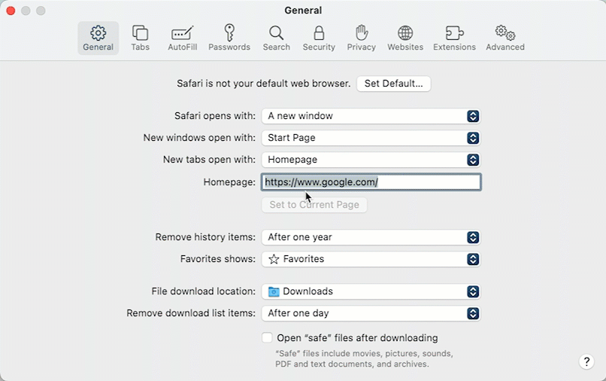The image size is (606, 381).
Task: Click the 'Safari opens with:' label
Action: tap(215, 116)
